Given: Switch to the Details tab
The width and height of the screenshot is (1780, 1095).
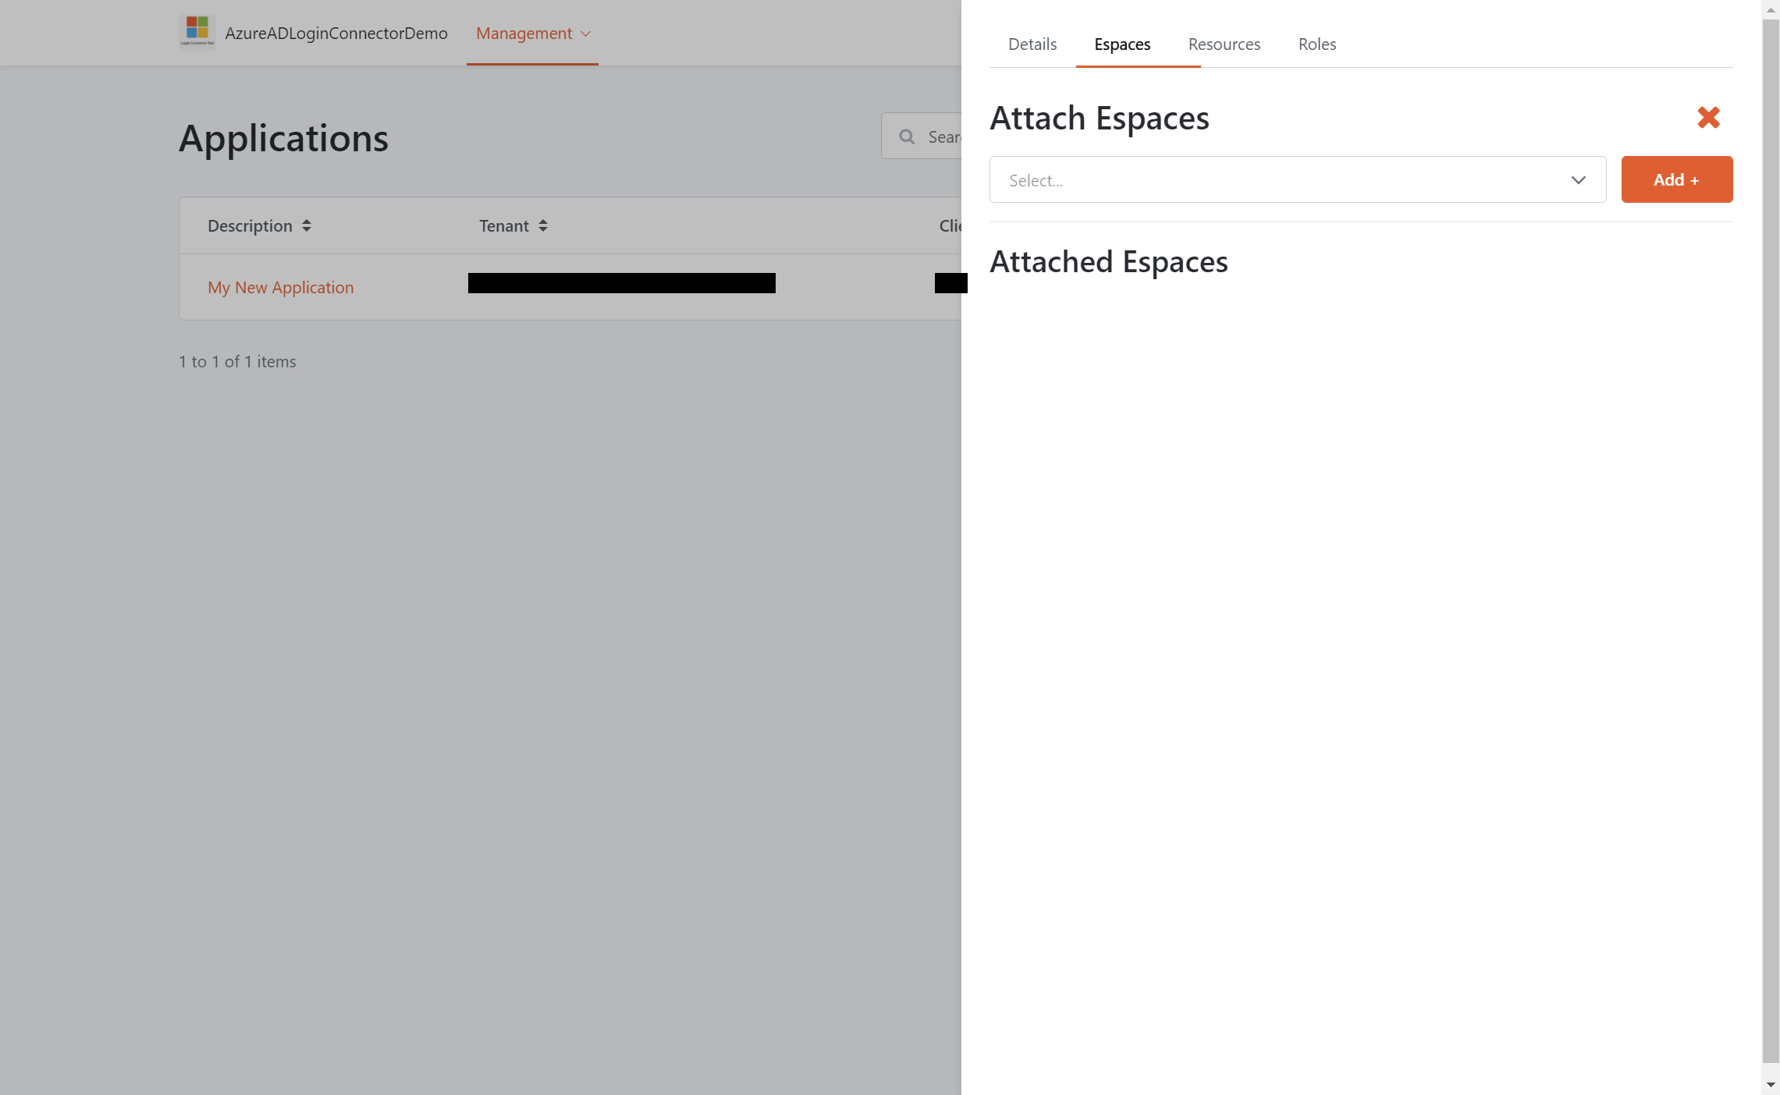Looking at the screenshot, I should tap(1031, 44).
